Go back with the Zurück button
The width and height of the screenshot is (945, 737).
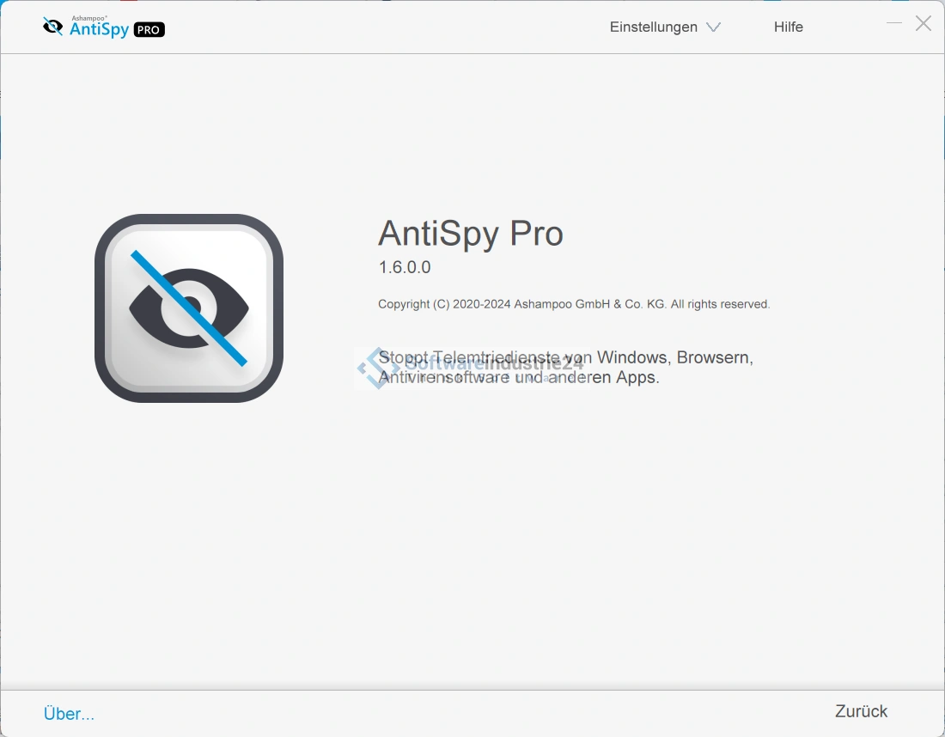pos(861,711)
